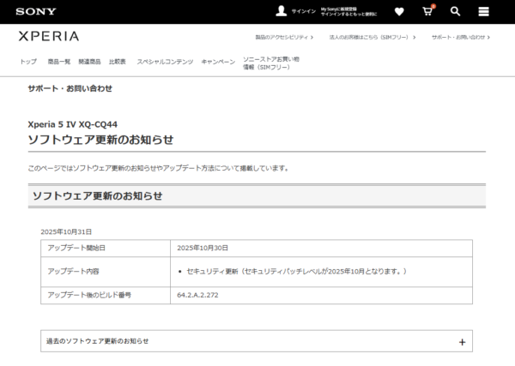Click the date 2025年10月31日
This screenshot has height=366, width=515.
click(66, 232)
